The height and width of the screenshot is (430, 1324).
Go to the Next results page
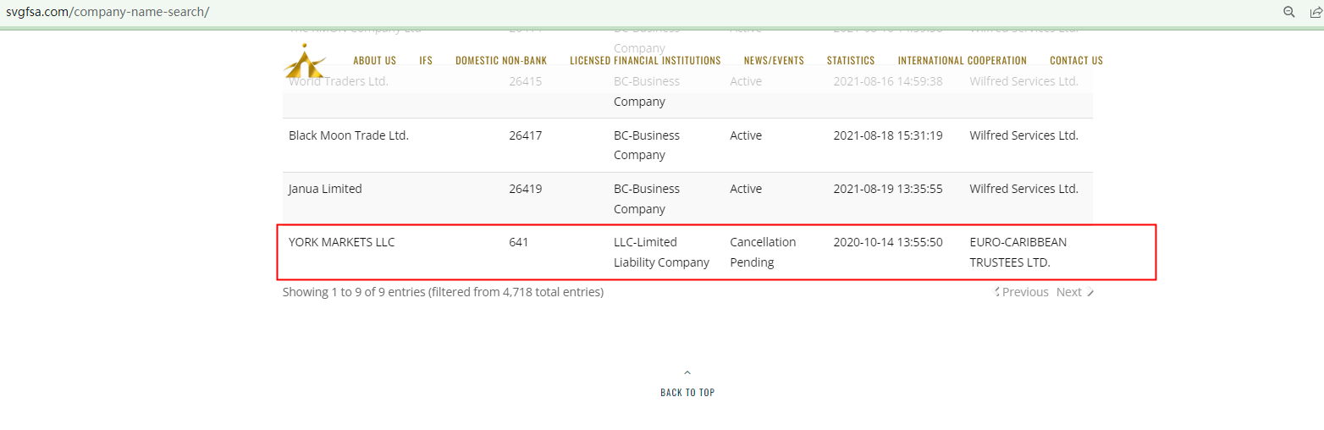point(1069,292)
